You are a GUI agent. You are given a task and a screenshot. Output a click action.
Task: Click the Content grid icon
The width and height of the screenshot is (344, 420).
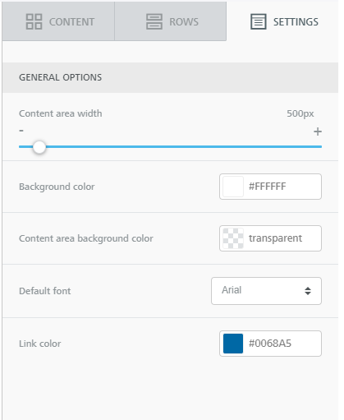pyautogui.click(x=34, y=21)
